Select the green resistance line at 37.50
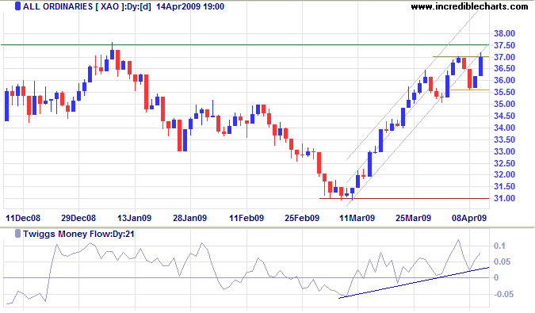Viewport: 535px width, 313px height. point(245,44)
